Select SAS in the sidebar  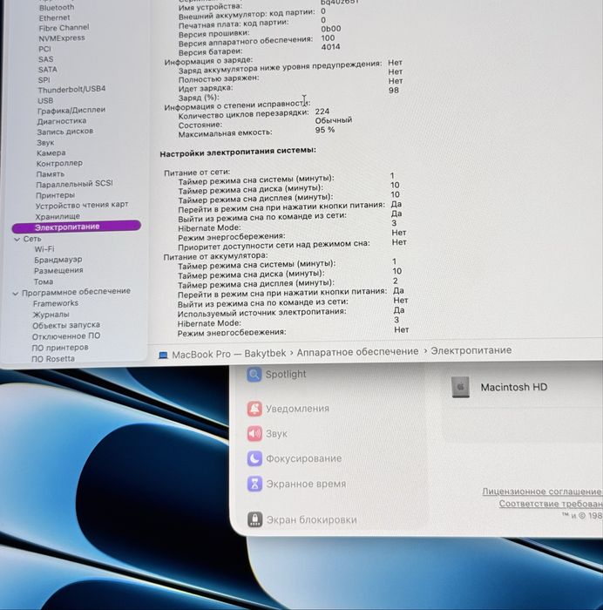tap(45, 59)
